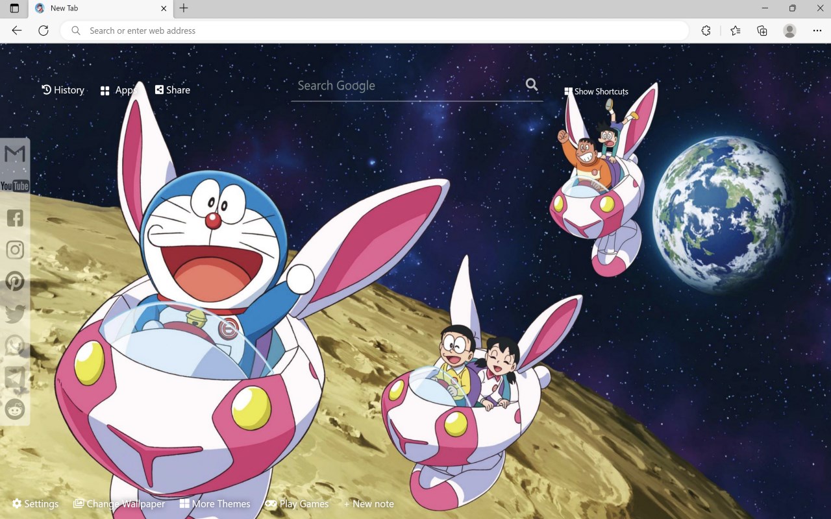Open the theme Settings

35,503
